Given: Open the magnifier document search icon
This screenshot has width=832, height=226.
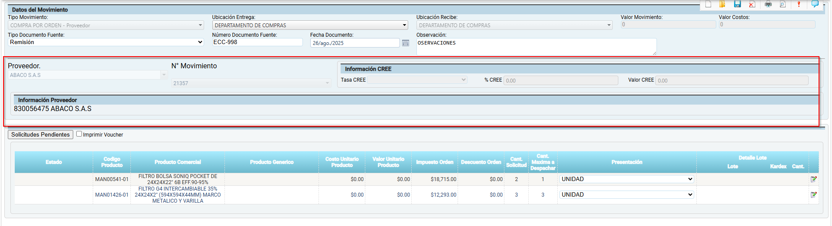Looking at the screenshot, I should 783,4.
